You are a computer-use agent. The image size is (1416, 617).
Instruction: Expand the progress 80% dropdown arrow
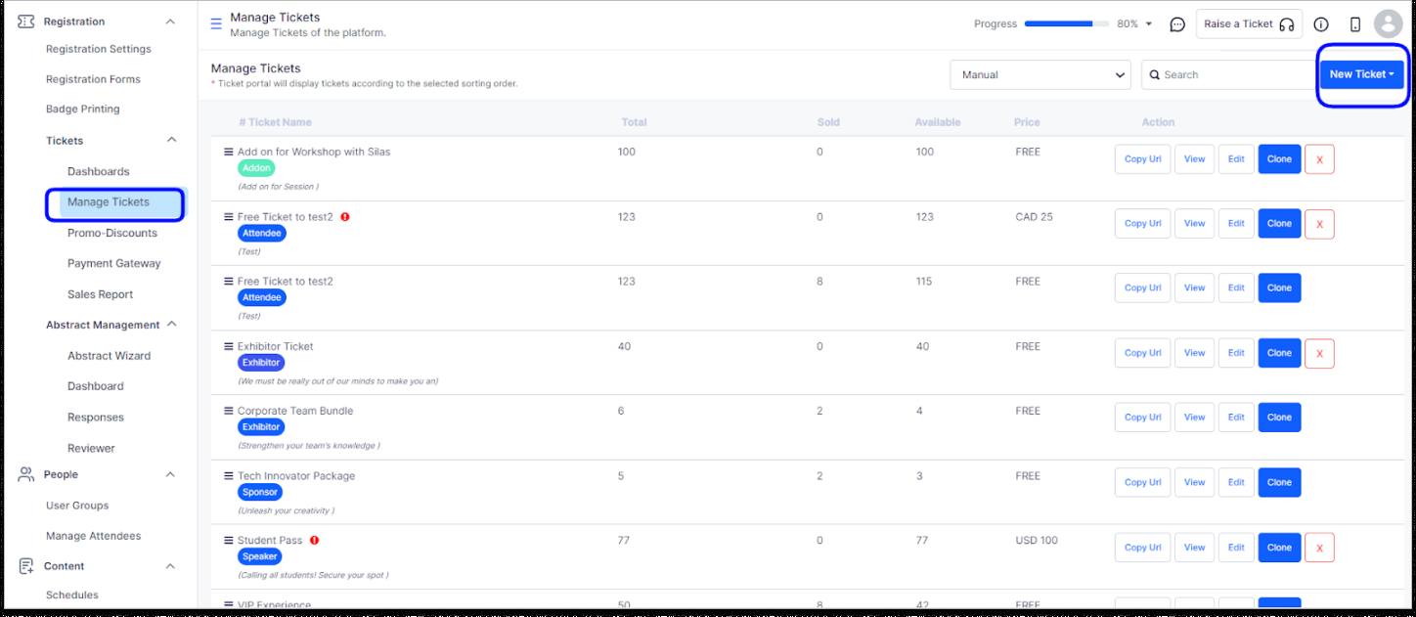1149,24
